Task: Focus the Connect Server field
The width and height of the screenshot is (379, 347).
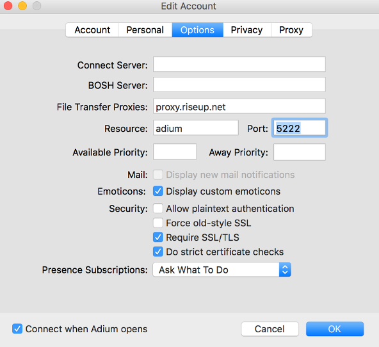Action: (x=239, y=64)
